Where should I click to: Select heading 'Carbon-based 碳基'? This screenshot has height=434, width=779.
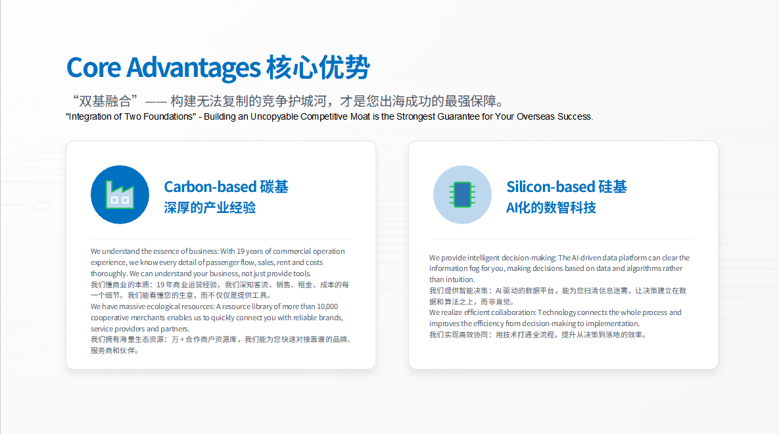(x=226, y=187)
